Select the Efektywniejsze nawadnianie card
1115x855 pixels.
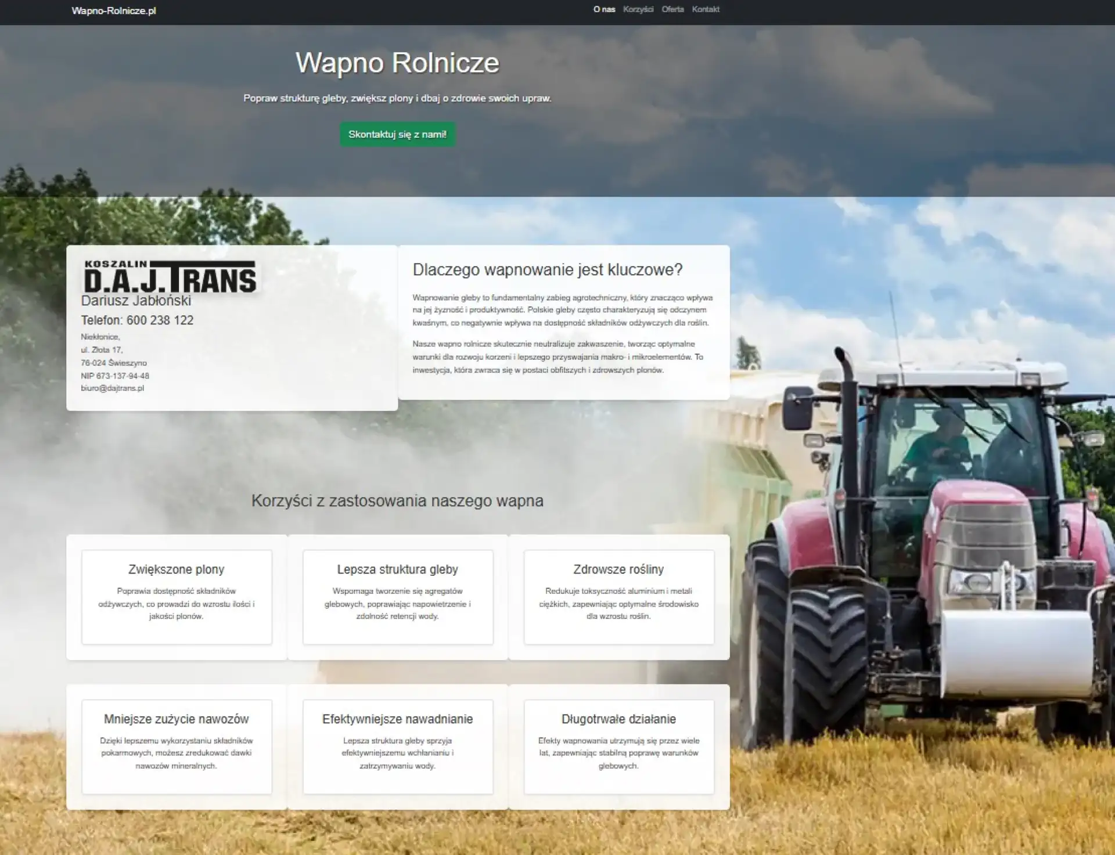click(x=398, y=746)
